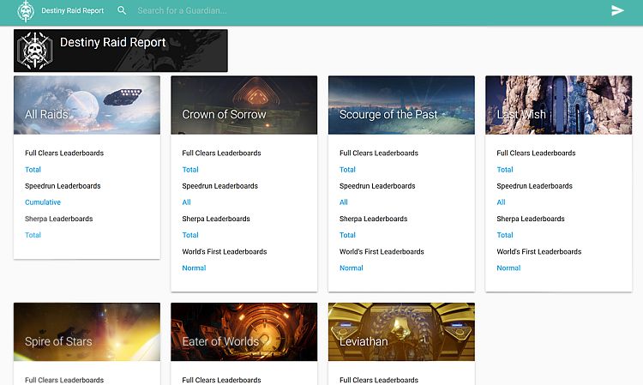The image size is (643, 385).
Task: Open Scourge of the Past Speedrun All
Action: (x=344, y=202)
